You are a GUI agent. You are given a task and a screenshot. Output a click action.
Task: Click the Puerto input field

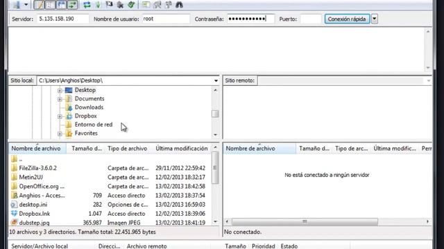(311, 19)
